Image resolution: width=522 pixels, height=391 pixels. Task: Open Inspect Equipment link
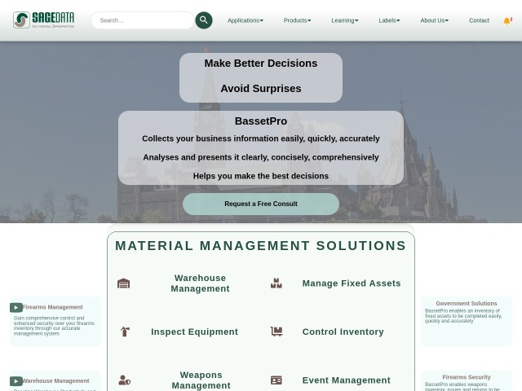(194, 332)
